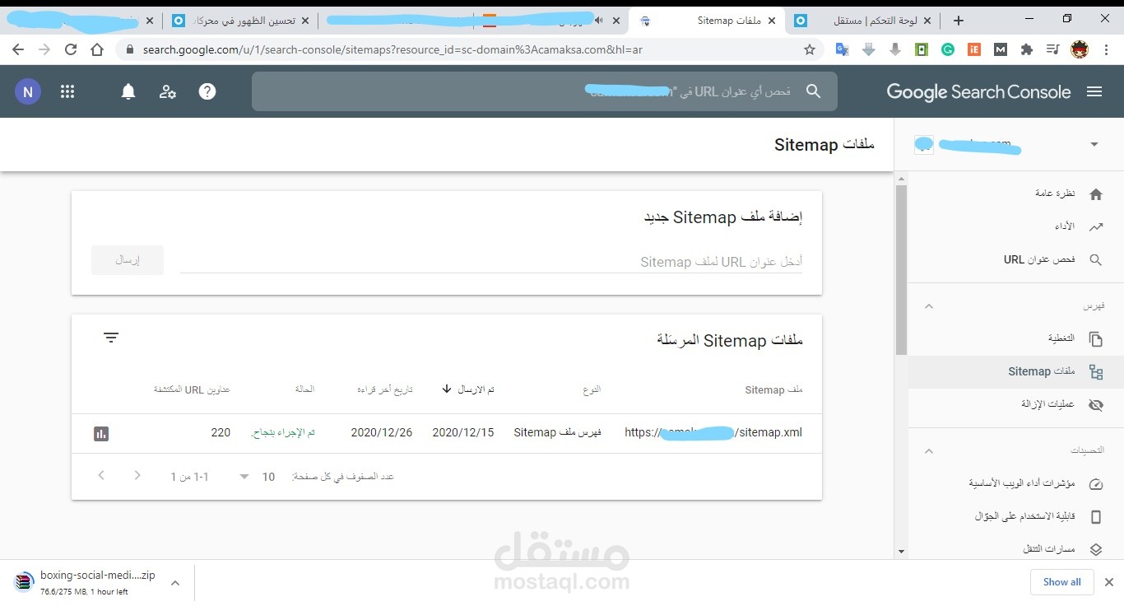The width and height of the screenshot is (1124, 606).
Task: Collapse the فهرس sidebar section
Action: [929, 306]
